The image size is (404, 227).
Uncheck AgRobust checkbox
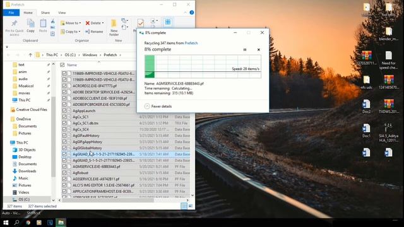[64, 173]
